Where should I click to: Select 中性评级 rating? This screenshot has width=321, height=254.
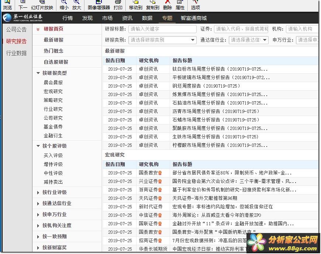click(53, 173)
